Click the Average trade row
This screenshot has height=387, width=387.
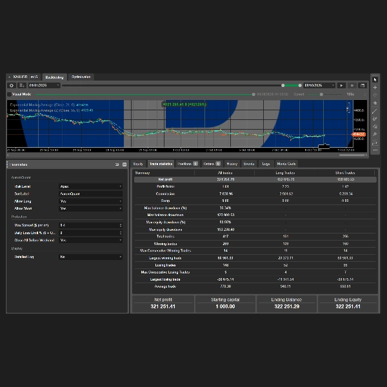point(255,286)
